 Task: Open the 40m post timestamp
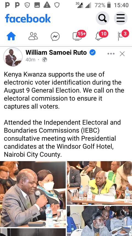pos(31,60)
